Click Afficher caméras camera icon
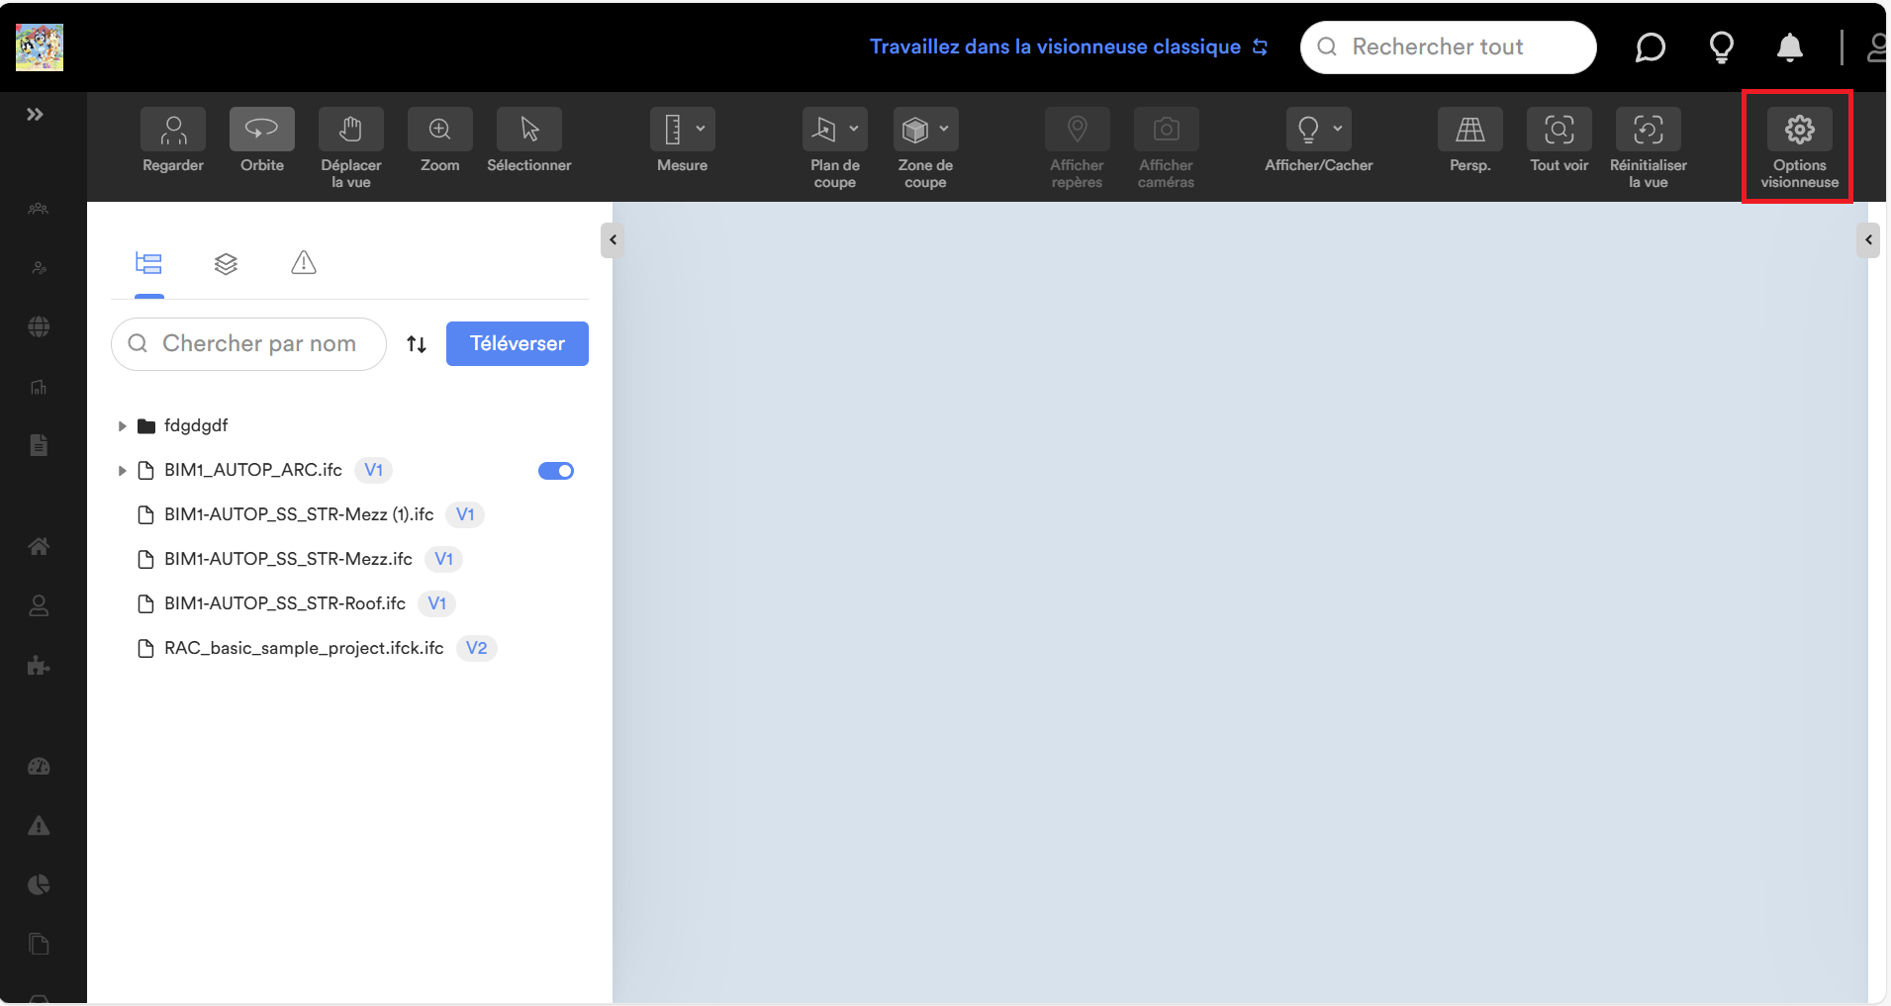The width and height of the screenshot is (1891, 1006). point(1167,130)
